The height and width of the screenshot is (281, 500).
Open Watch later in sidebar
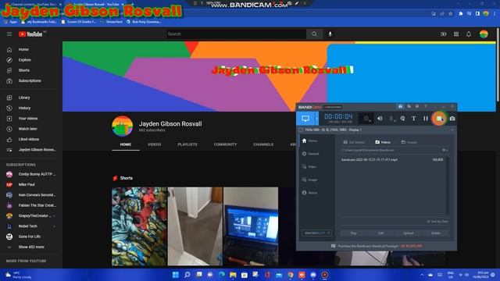click(31, 129)
